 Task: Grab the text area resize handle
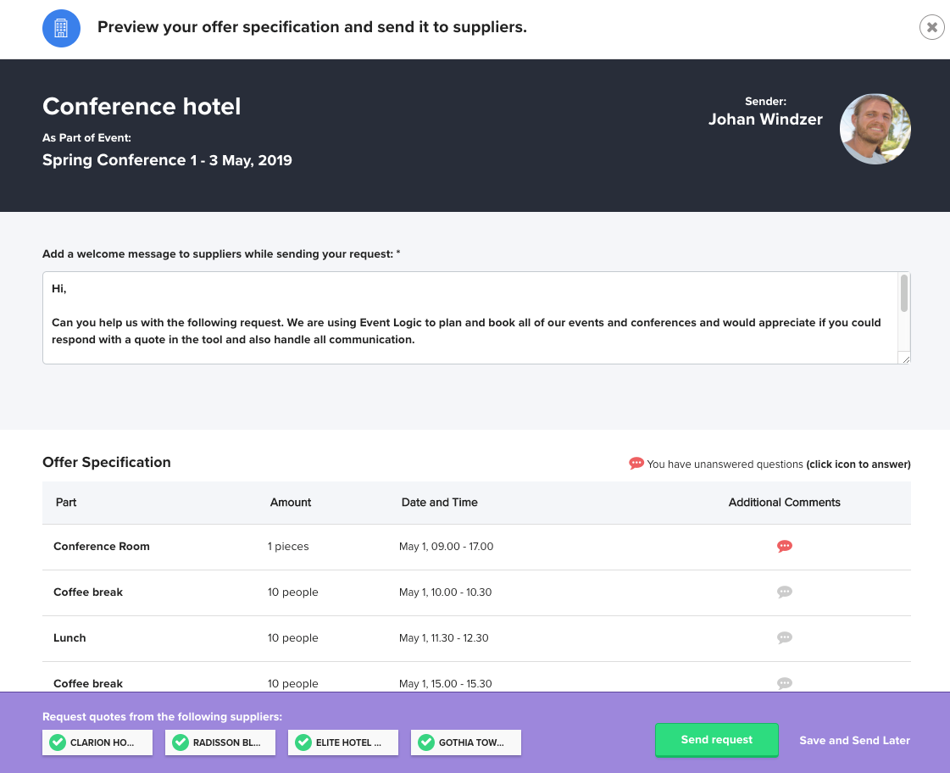click(906, 359)
